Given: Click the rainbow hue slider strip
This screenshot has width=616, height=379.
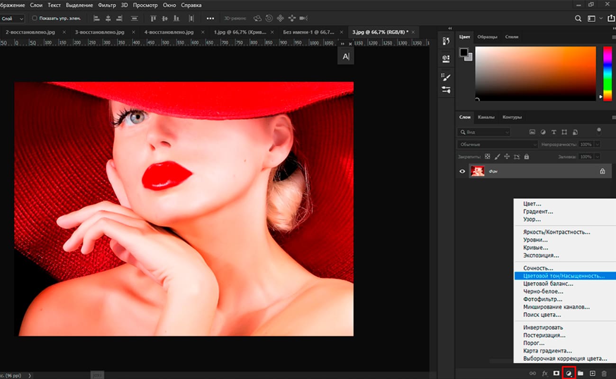Looking at the screenshot, I should [x=607, y=73].
